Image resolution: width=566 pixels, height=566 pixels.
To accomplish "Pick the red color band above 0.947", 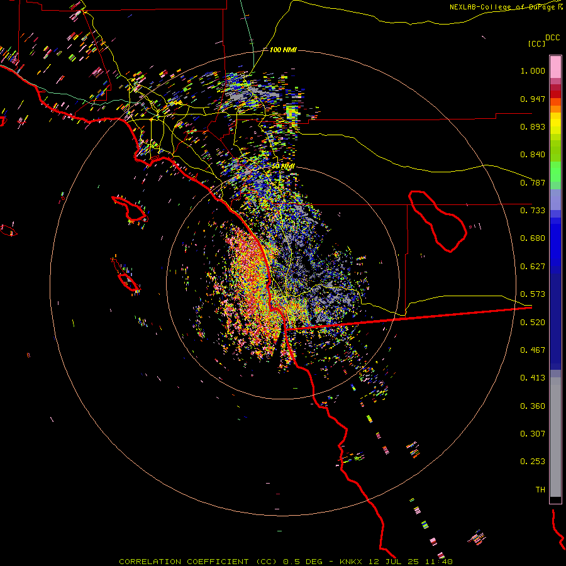I will click(555, 94).
